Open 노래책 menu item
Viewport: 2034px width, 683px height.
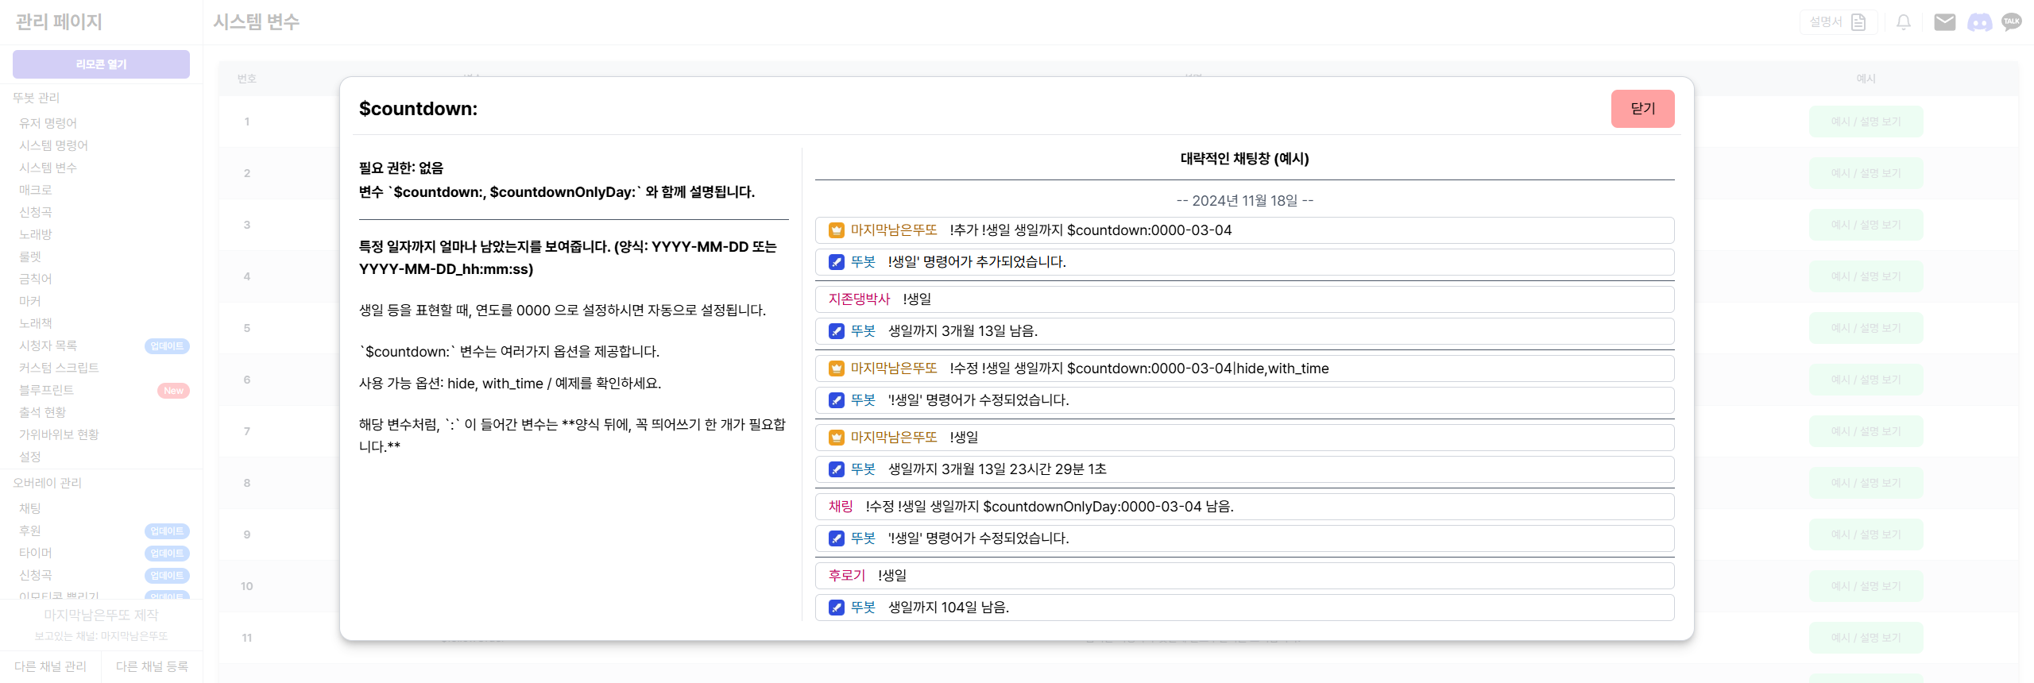click(36, 323)
